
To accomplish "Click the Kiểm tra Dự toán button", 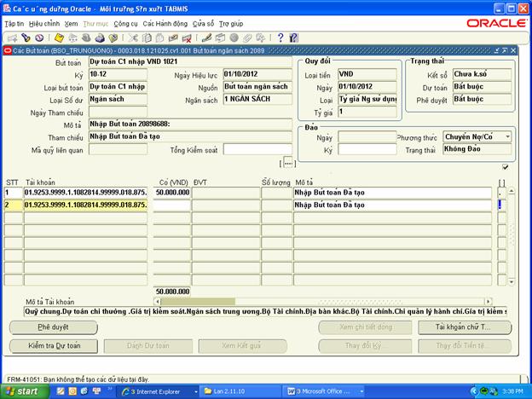I will click(x=53, y=346).
